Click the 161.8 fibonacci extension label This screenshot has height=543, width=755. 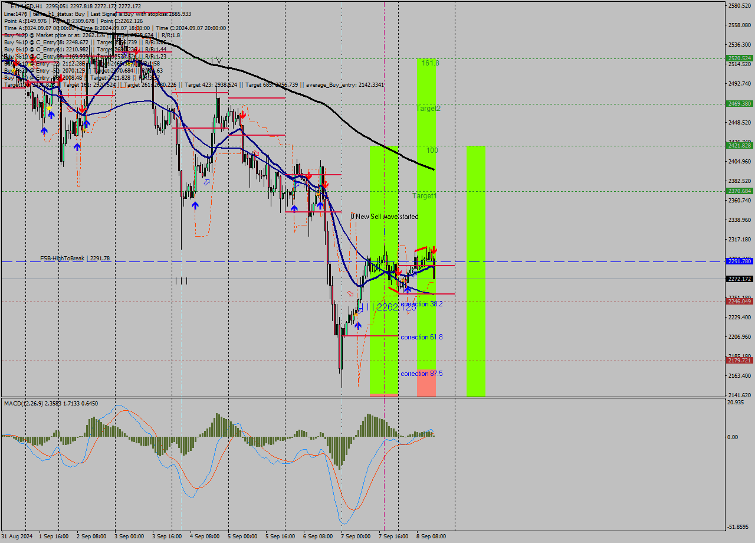pos(431,62)
